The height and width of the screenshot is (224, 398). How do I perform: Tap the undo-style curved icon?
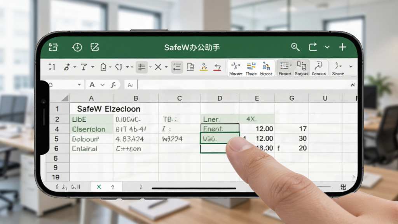tap(119, 67)
